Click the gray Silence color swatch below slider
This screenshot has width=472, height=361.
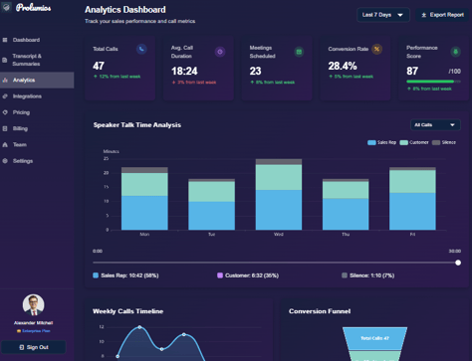click(345, 275)
